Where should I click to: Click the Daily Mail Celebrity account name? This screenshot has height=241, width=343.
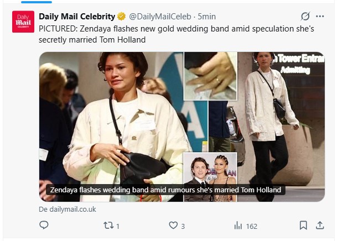77,17
